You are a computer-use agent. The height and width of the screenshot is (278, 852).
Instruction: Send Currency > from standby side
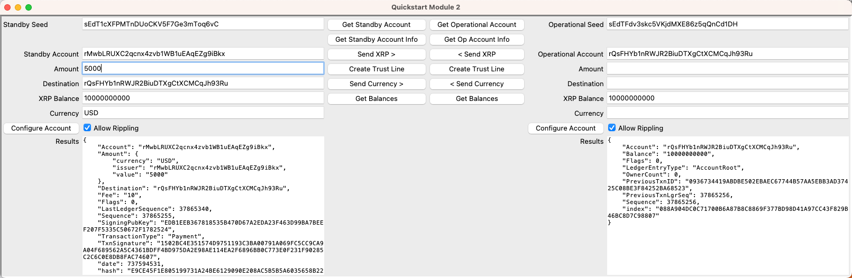click(376, 84)
